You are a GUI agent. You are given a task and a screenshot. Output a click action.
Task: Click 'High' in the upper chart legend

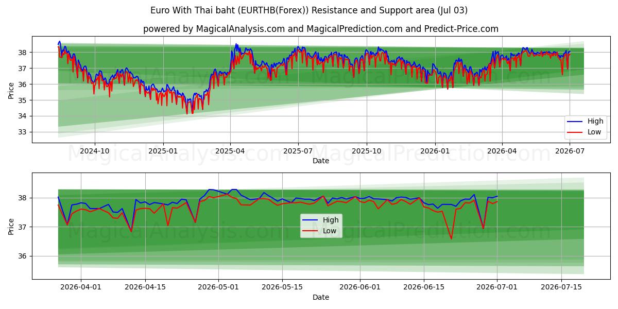(595, 122)
